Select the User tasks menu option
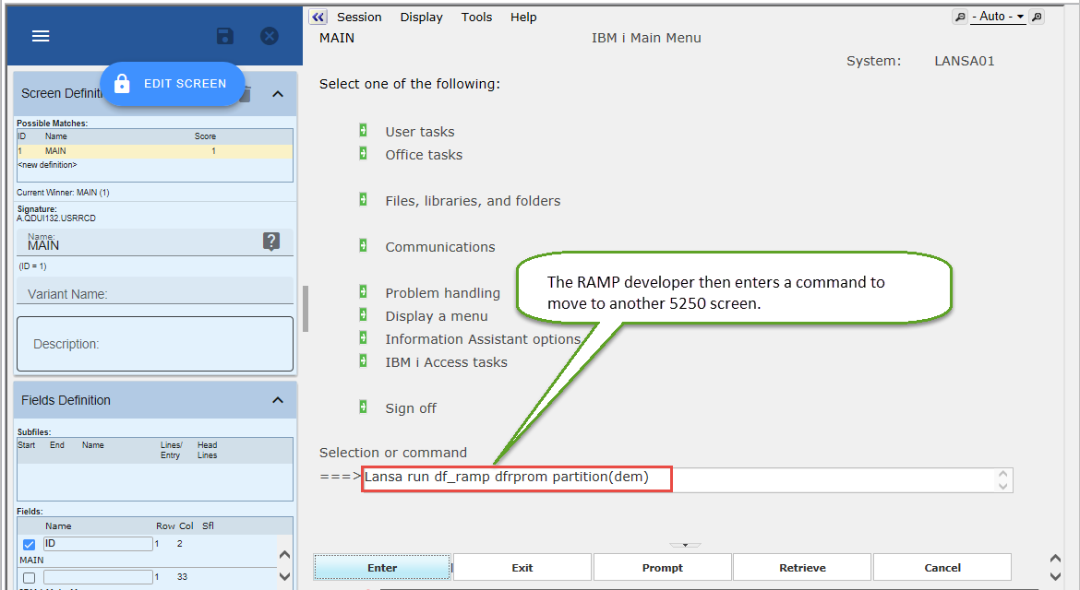The height and width of the screenshot is (590, 1080). (x=419, y=132)
